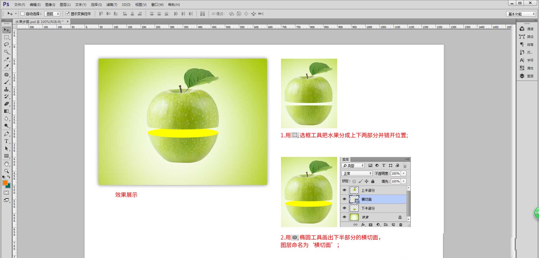Open the 基本功能 workspace dropdown
Screen dimensions: 539x258
[521, 14]
